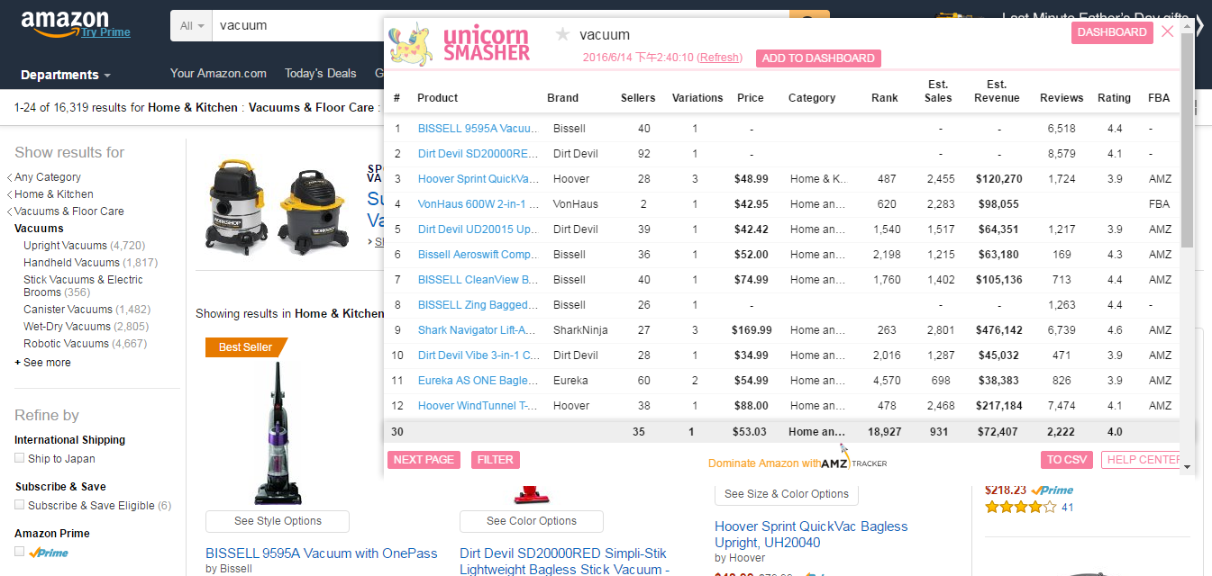The height and width of the screenshot is (576, 1212).
Task: Click the Prime logo beside $218.23
Action: point(1053,490)
